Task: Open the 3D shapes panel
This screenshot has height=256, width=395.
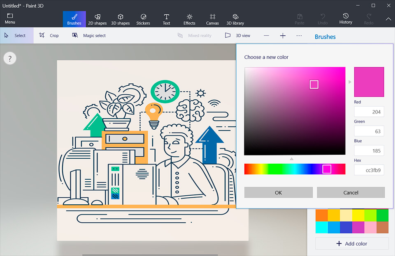Action: [120, 19]
